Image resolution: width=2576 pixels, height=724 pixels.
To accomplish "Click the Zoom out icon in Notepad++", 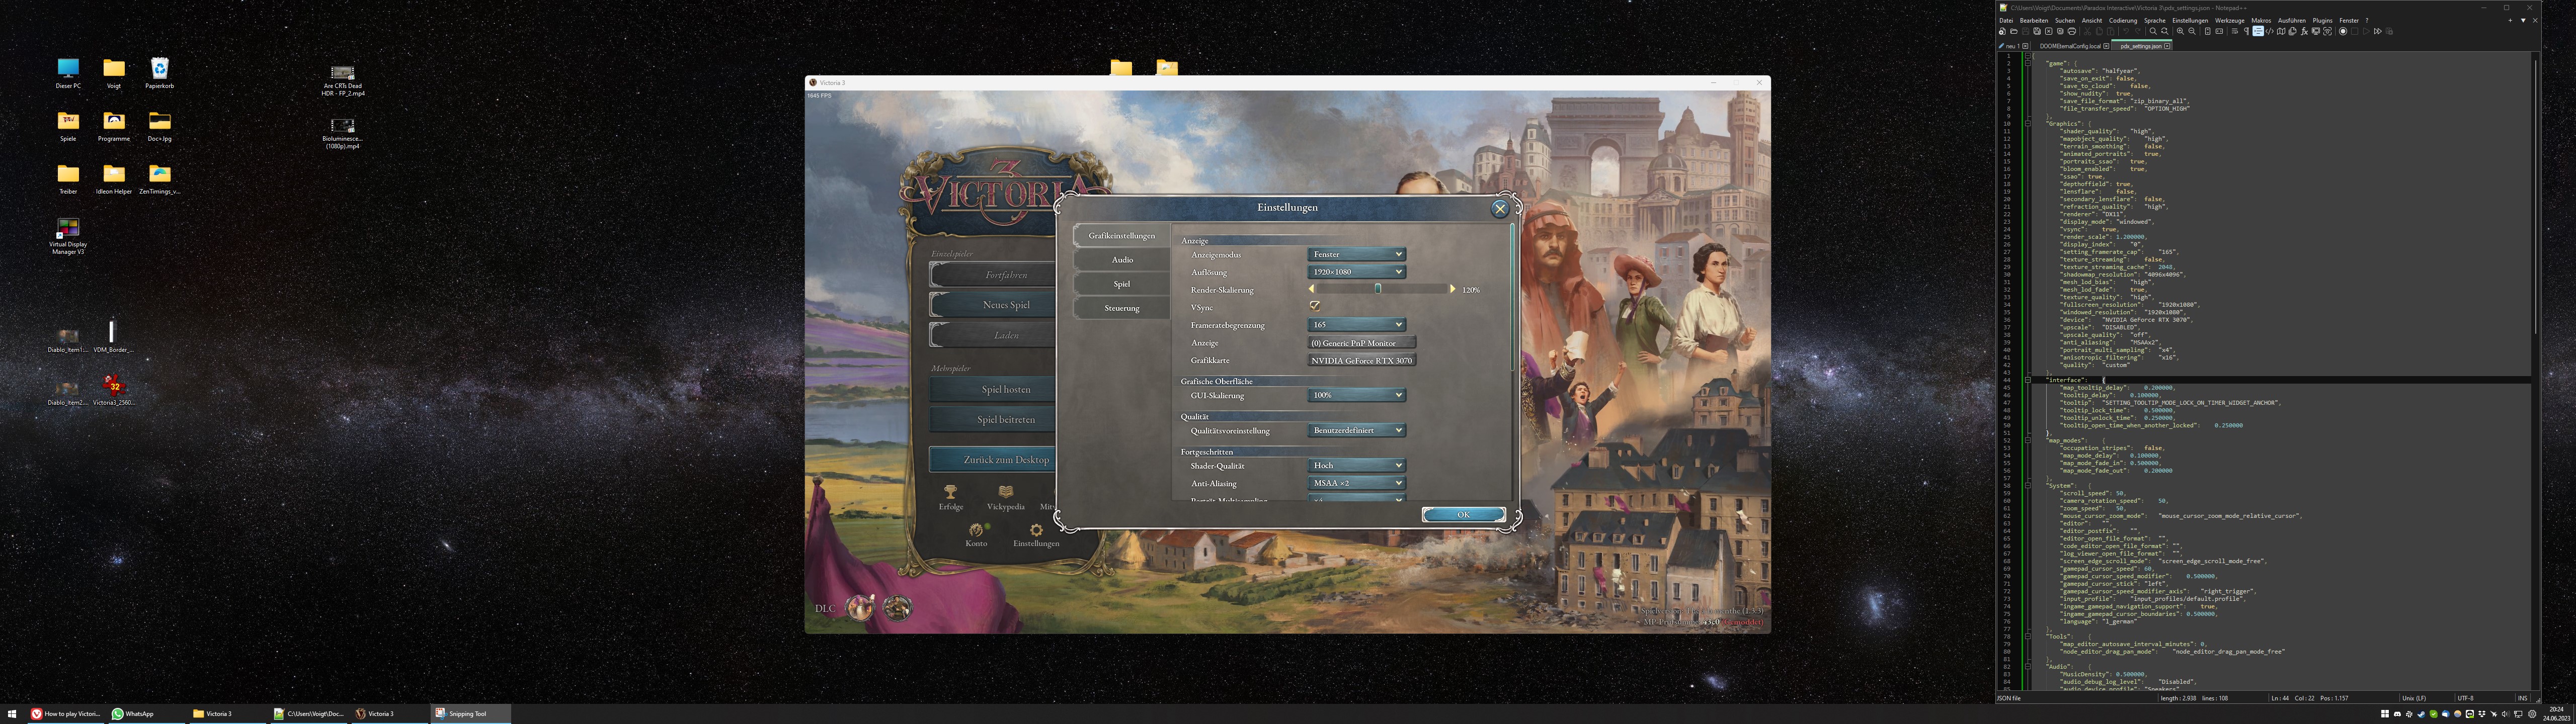I will pyautogui.click(x=2192, y=32).
